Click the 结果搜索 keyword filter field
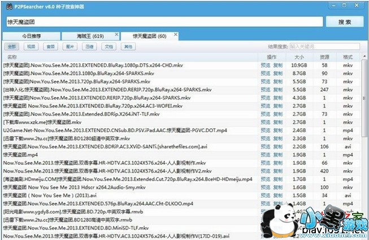 (x=325, y=46)
